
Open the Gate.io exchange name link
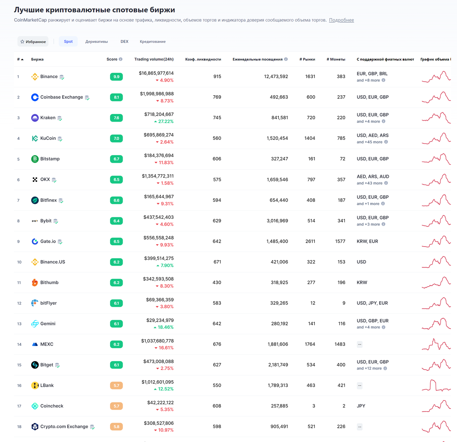[x=48, y=241]
